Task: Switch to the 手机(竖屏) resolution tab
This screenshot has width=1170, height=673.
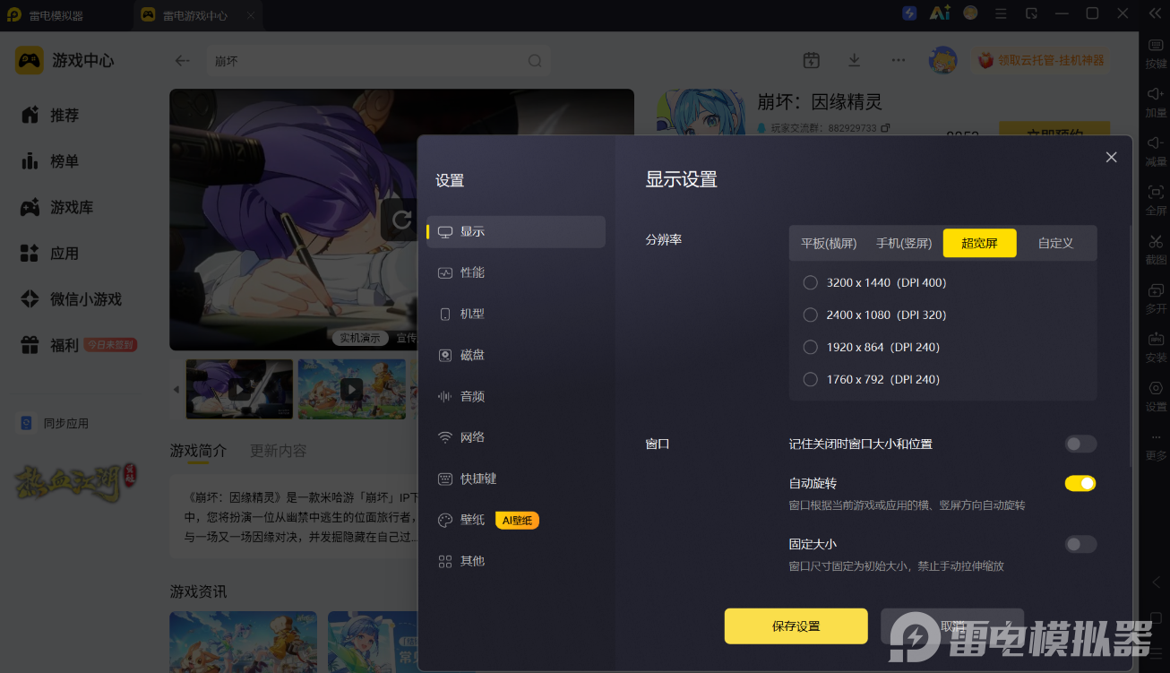Action: (904, 243)
